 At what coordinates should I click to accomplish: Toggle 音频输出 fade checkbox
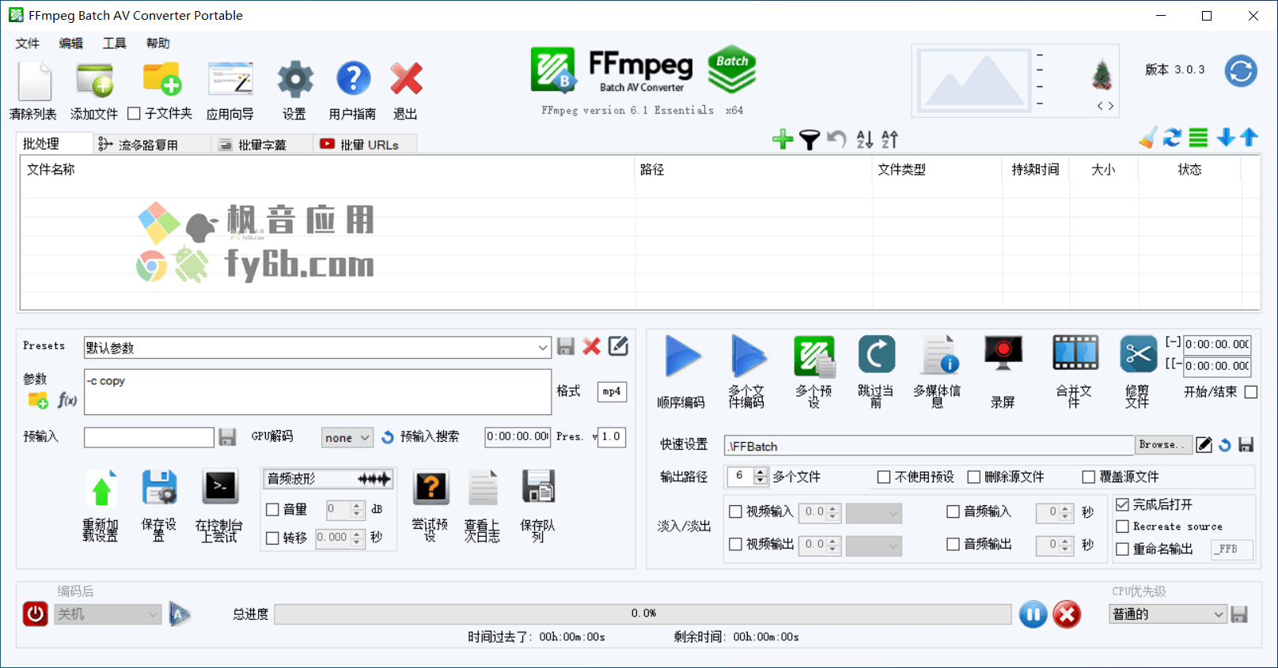[x=954, y=544]
